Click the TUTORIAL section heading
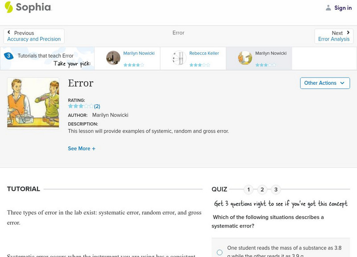The width and height of the screenshot is (357, 257). [x=24, y=189]
